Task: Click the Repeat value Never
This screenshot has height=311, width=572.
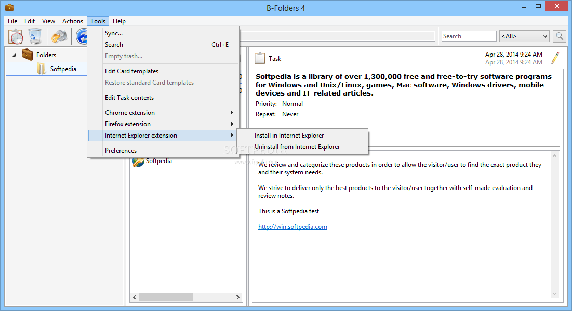Action: click(290, 114)
